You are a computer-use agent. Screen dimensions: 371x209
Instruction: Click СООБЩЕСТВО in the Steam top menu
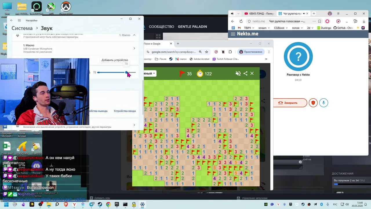click(x=161, y=27)
